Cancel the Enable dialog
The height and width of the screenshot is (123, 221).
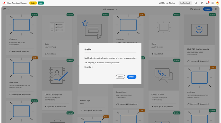point(120,77)
